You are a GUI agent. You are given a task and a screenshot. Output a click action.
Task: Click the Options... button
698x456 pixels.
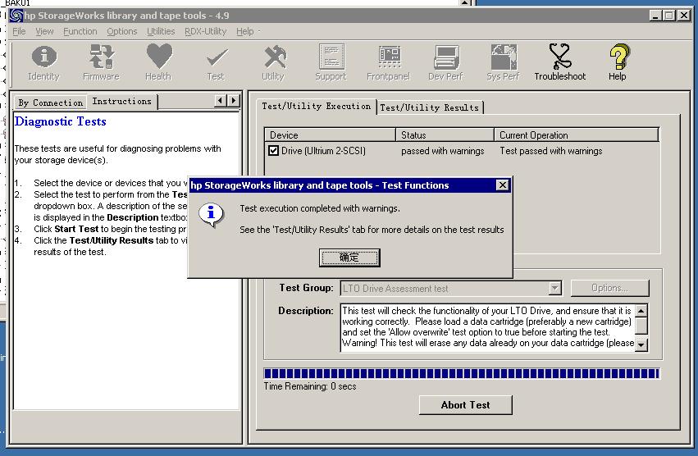pyautogui.click(x=610, y=288)
